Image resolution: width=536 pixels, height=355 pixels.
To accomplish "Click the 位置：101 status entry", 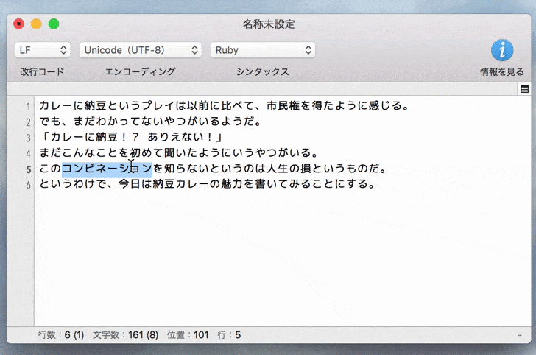I will click(188, 335).
